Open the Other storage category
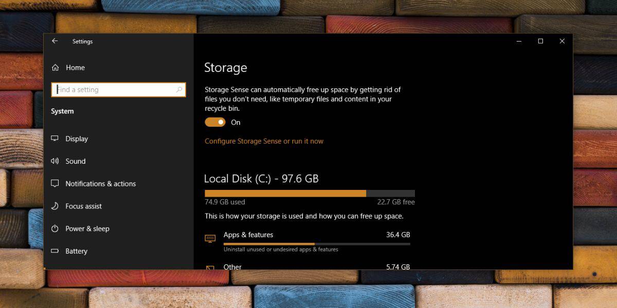The width and height of the screenshot is (617, 308). pos(232,266)
